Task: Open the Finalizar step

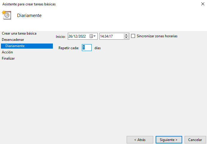Action: pos(8,58)
